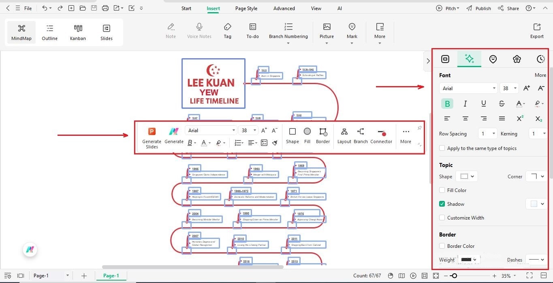Check Apply to the same type of topics
The height and width of the screenshot is (283, 553).
tap(442, 148)
